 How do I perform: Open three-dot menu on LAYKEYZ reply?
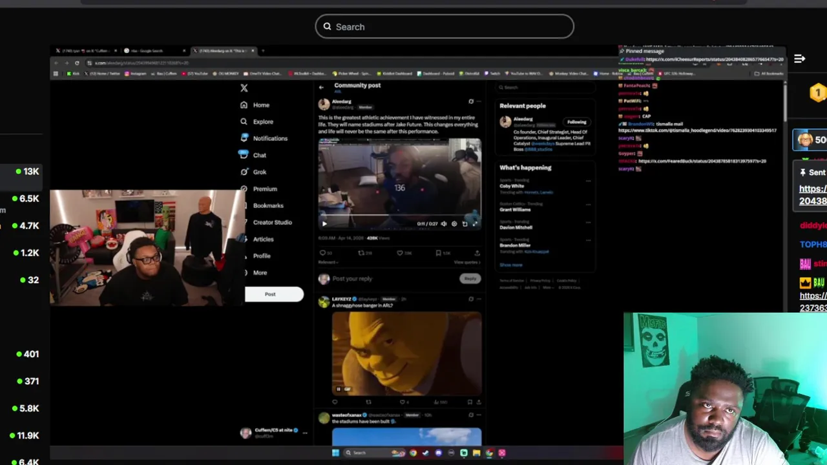tap(479, 299)
